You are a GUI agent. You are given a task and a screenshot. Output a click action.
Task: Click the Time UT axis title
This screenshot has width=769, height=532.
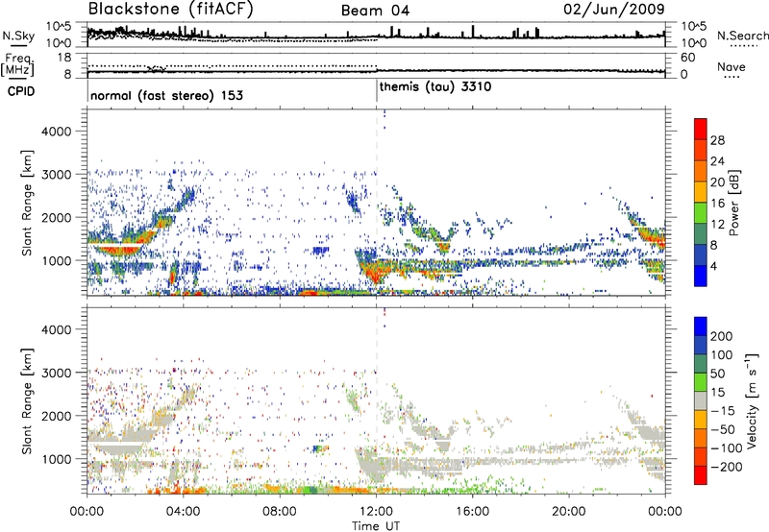[376, 526]
